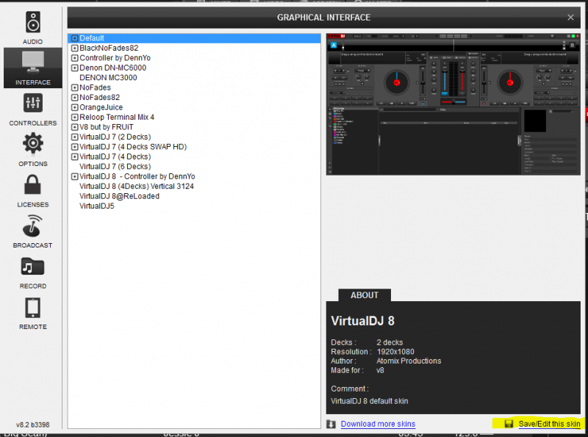Select Controller by DennYo skin name
This screenshot has height=437, width=588.
point(115,58)
